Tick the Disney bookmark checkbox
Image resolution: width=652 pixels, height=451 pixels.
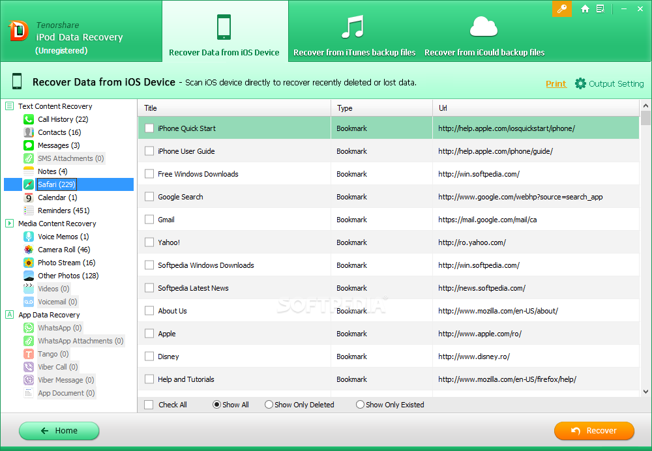pos(149,356)
